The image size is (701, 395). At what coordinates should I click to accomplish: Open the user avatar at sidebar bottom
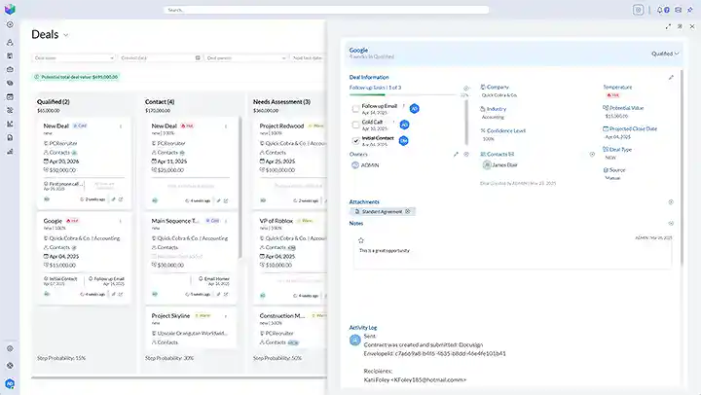[10, 384]
